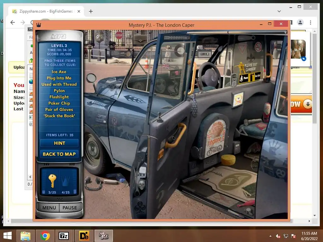Viewport: 323px width, 242px height.
Task: Open new tab in Chrome browser
Action: click(x=91, y=11)
